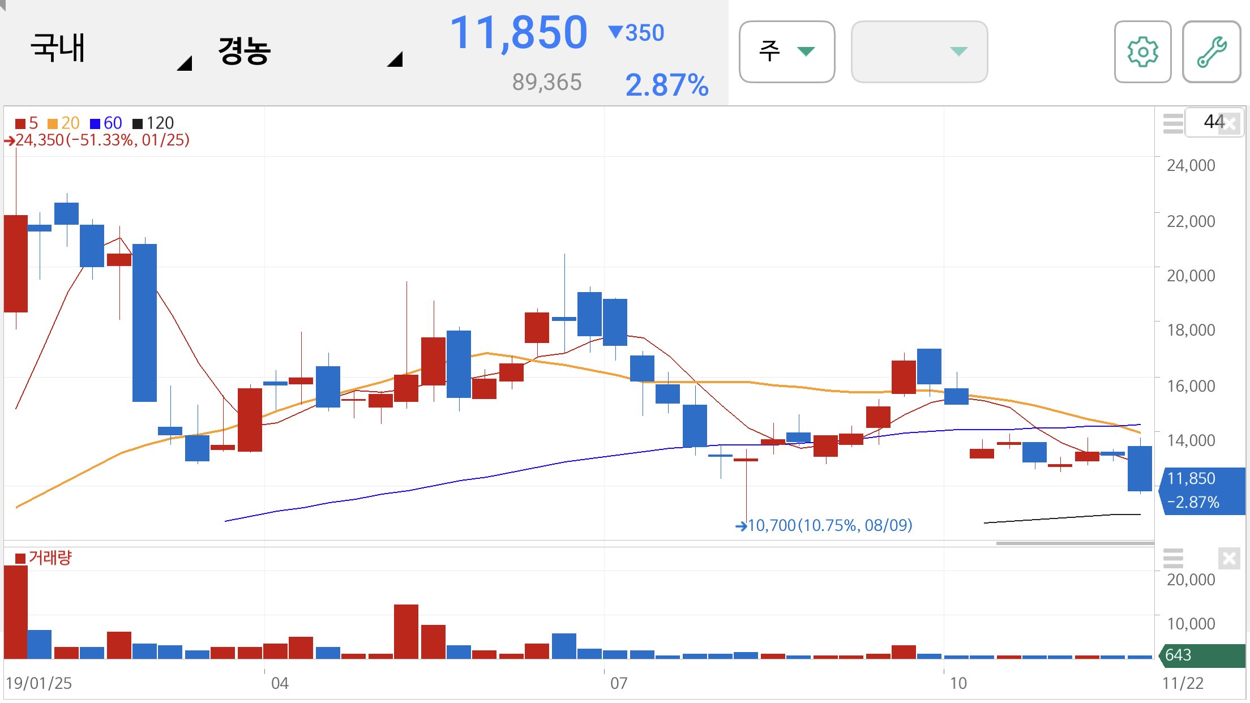The image size is (1250, 703).
Task: Open the wrench tools button
Action: click(1212, 52)
